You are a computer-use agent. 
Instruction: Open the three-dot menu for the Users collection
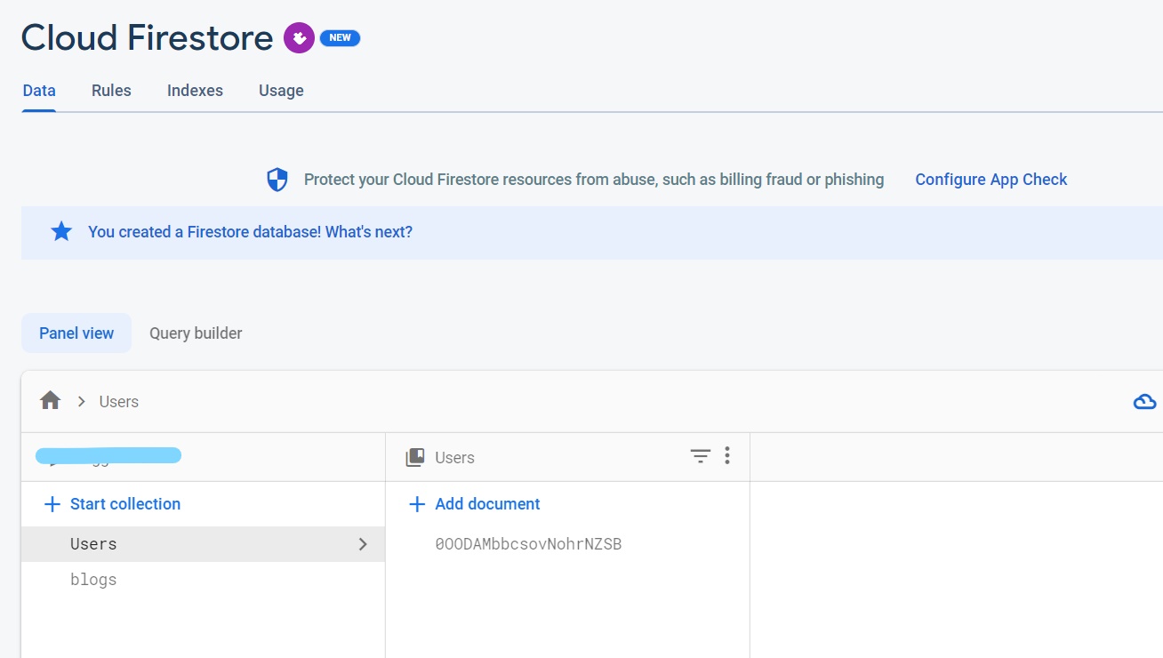click(x=727, y=456)
